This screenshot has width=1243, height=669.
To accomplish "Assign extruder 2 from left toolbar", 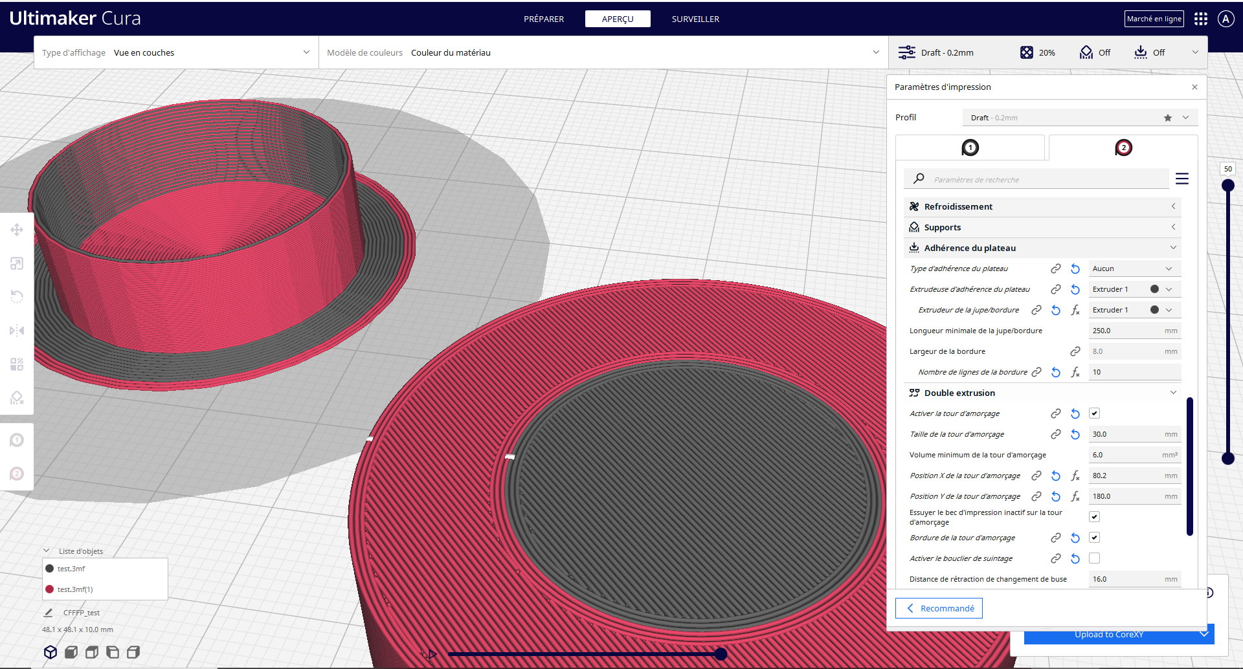I will [17, 474].
